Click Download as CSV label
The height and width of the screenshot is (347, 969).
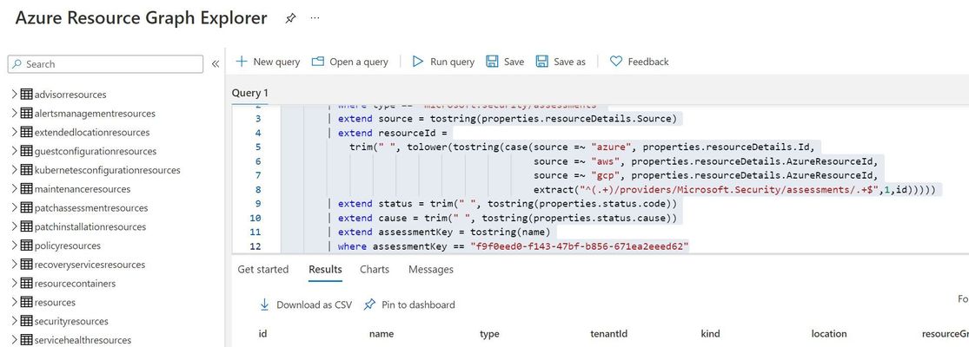click(x=314, y=304)
